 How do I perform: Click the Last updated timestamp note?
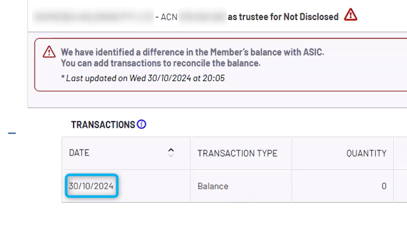tap(142, 78)
